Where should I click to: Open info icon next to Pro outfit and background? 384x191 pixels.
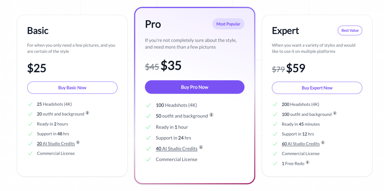[211, 115]
